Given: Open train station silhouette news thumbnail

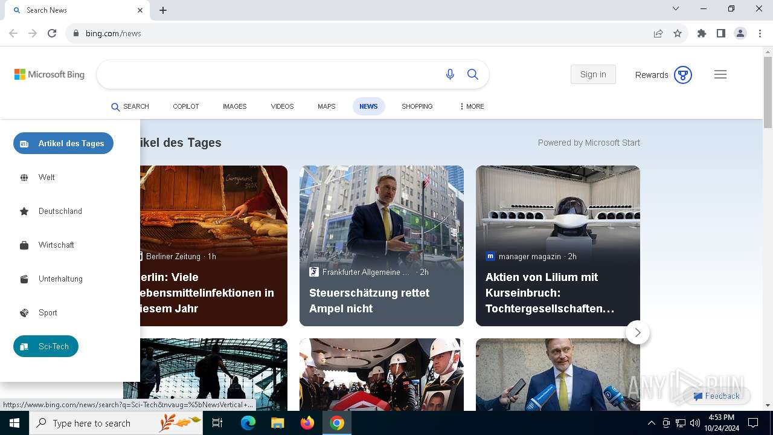Looking at the screenshot, I should pos(214,375).
